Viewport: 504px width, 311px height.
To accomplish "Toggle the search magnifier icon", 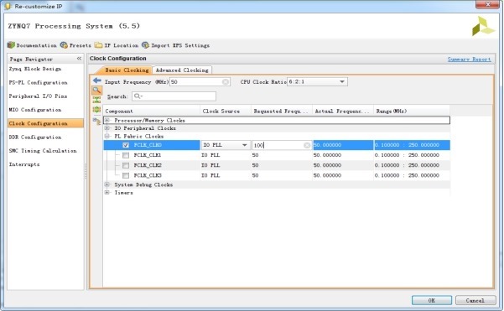I will tap(96, 91).
